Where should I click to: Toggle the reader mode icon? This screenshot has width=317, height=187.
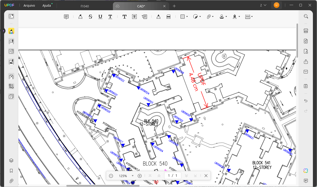[11, 16]
